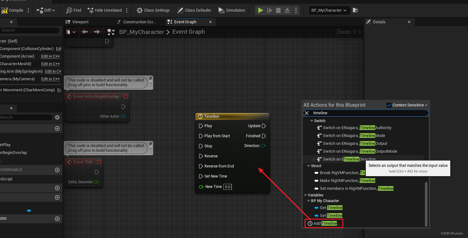Click New Time float input pin
The width and height of the screenshot is (468, 238).
201,187
